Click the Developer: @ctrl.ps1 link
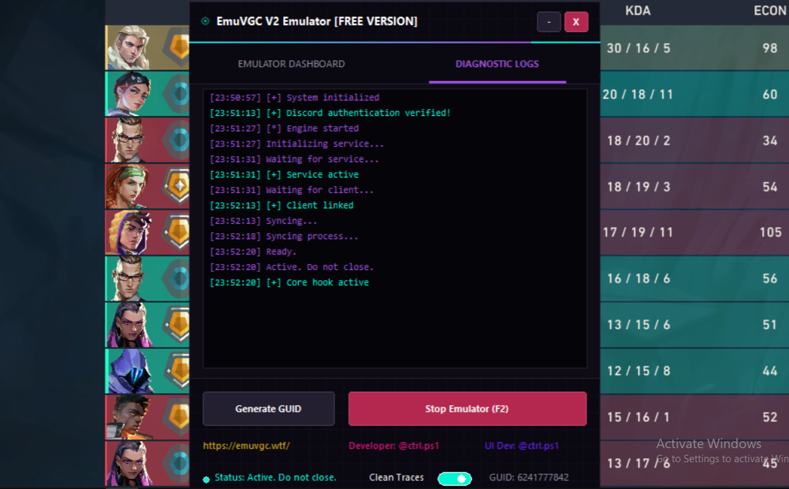789x489 pixels. coord(393,445)
